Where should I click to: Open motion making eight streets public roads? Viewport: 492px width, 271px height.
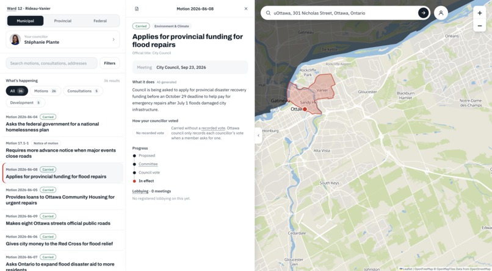[63, 220]
